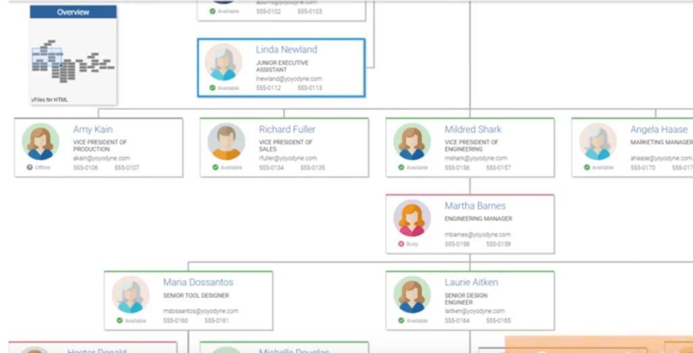Click Richard Fuller's Available status icon
This screenshot has height=353, width=693.
pos(215,167)
